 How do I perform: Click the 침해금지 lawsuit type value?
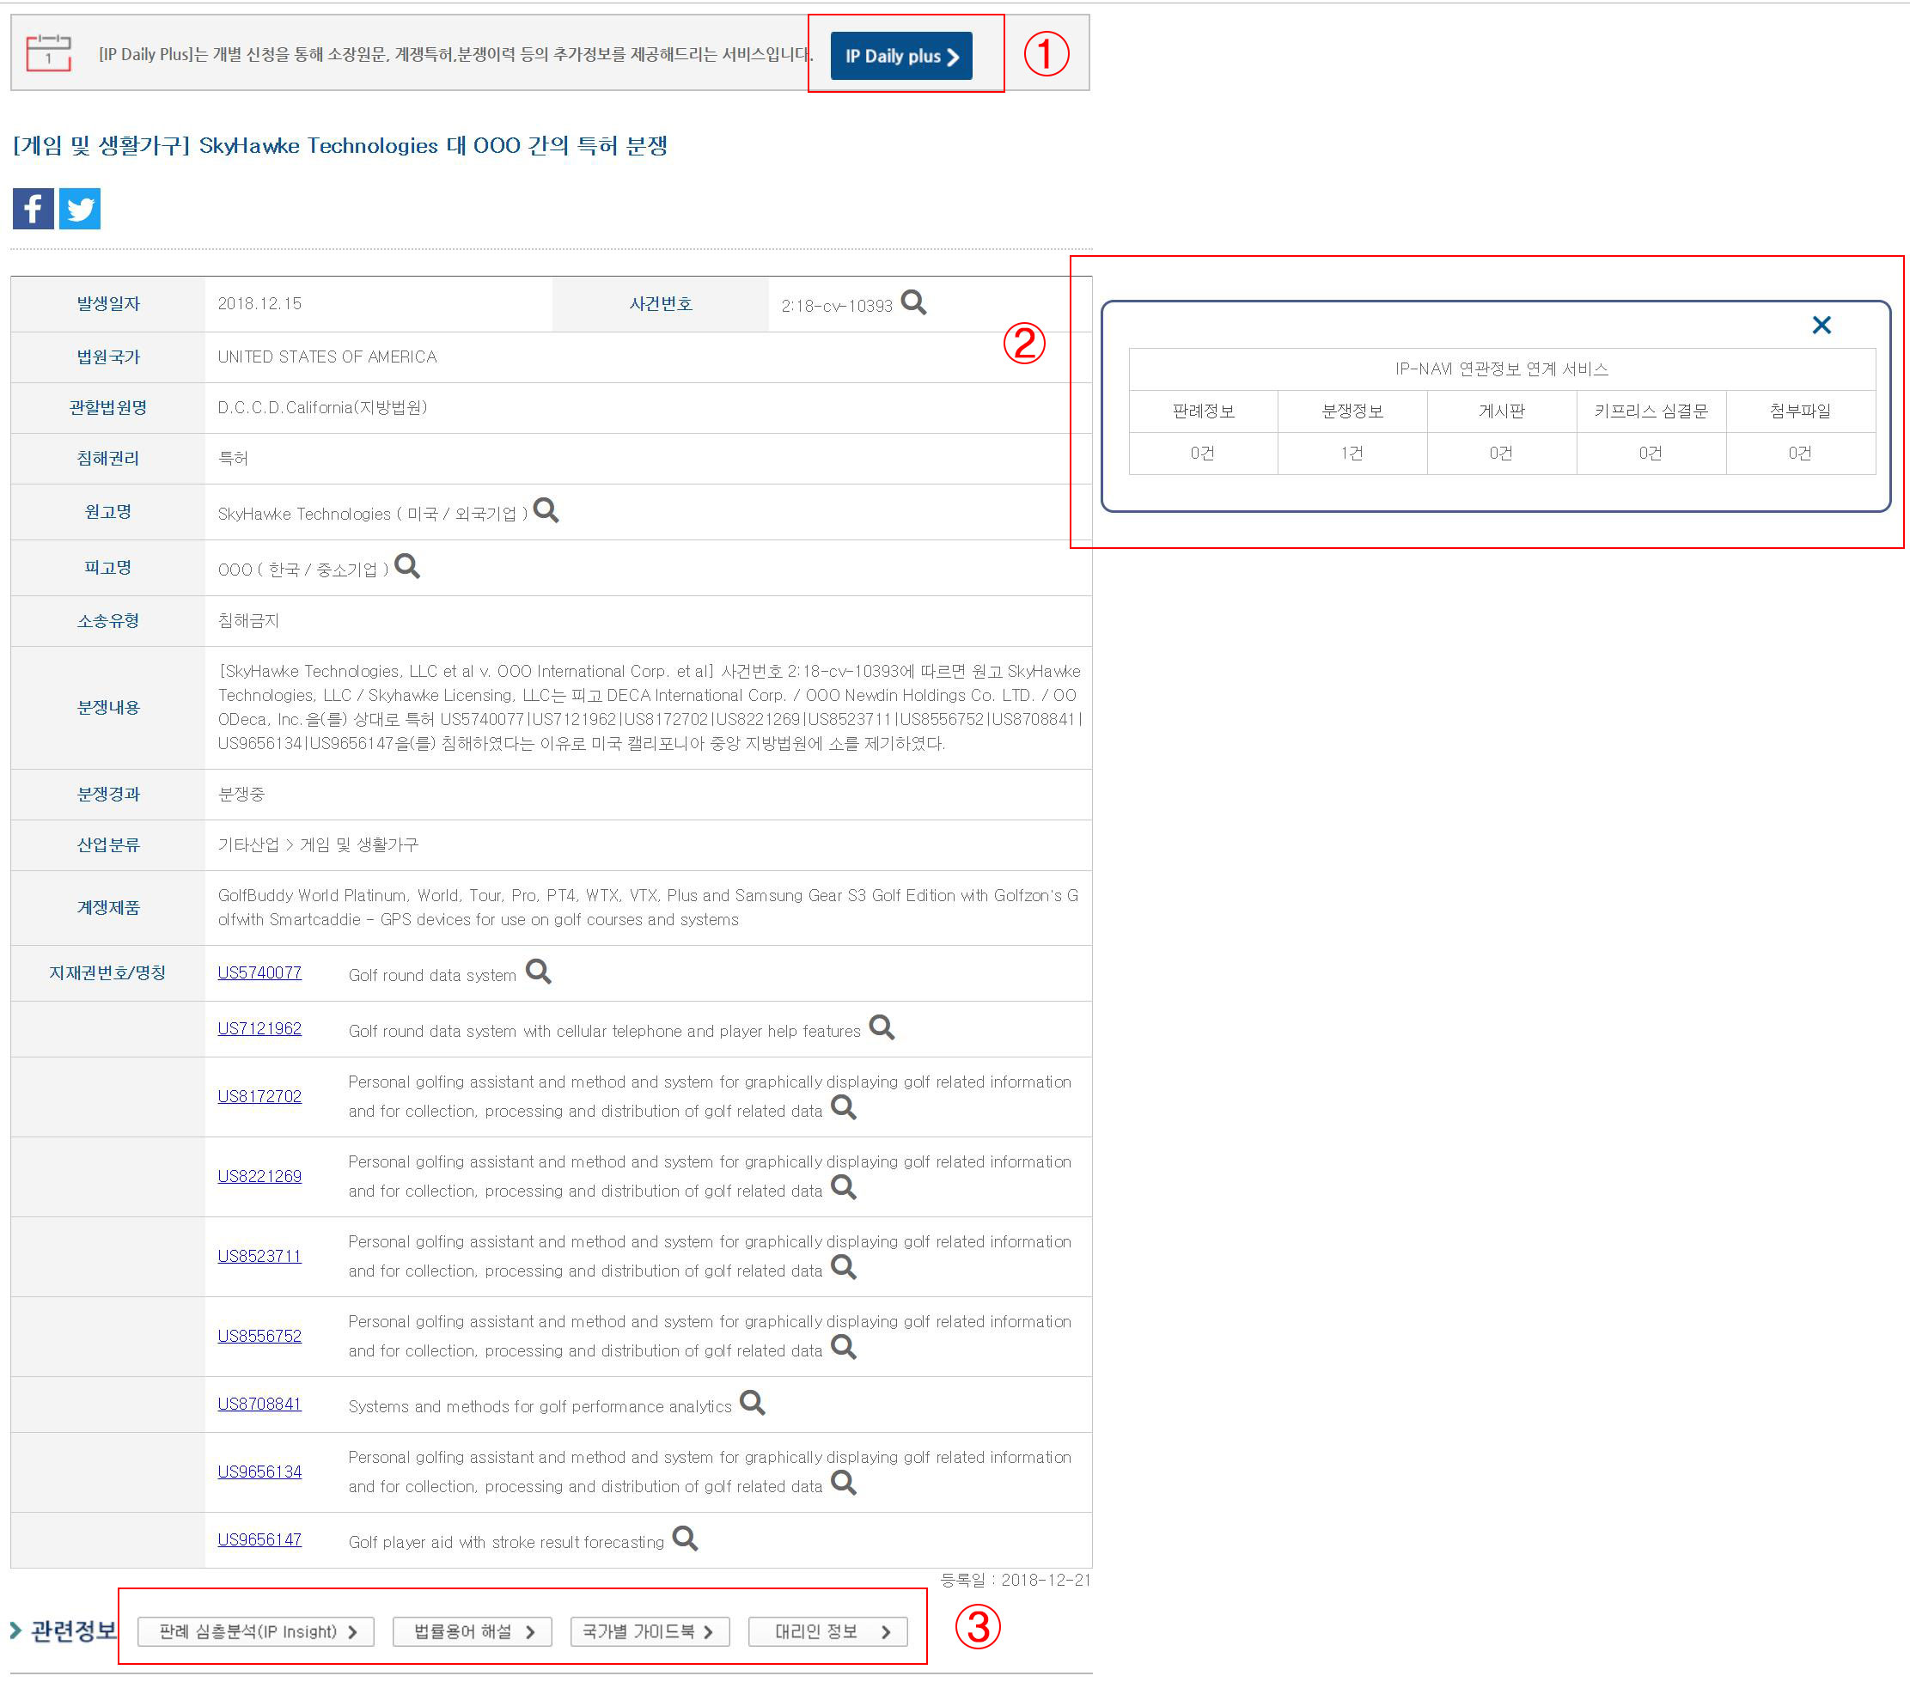click(x=248, y=620)
